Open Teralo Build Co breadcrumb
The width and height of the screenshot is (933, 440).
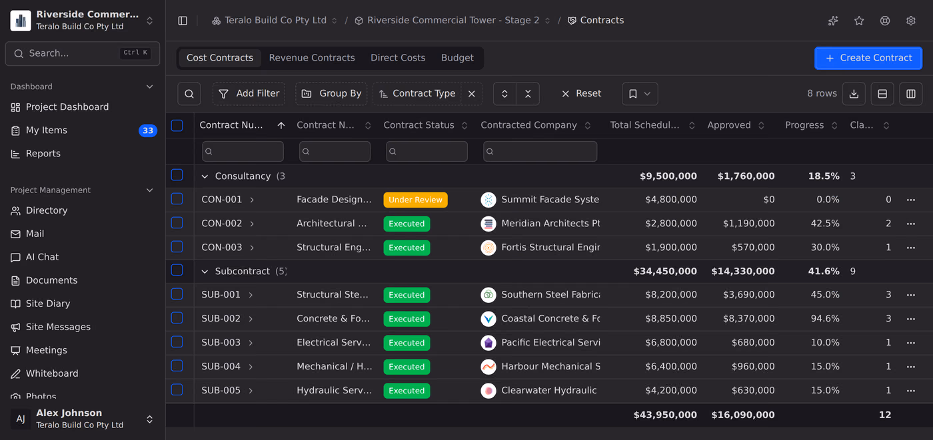[275, 21]
